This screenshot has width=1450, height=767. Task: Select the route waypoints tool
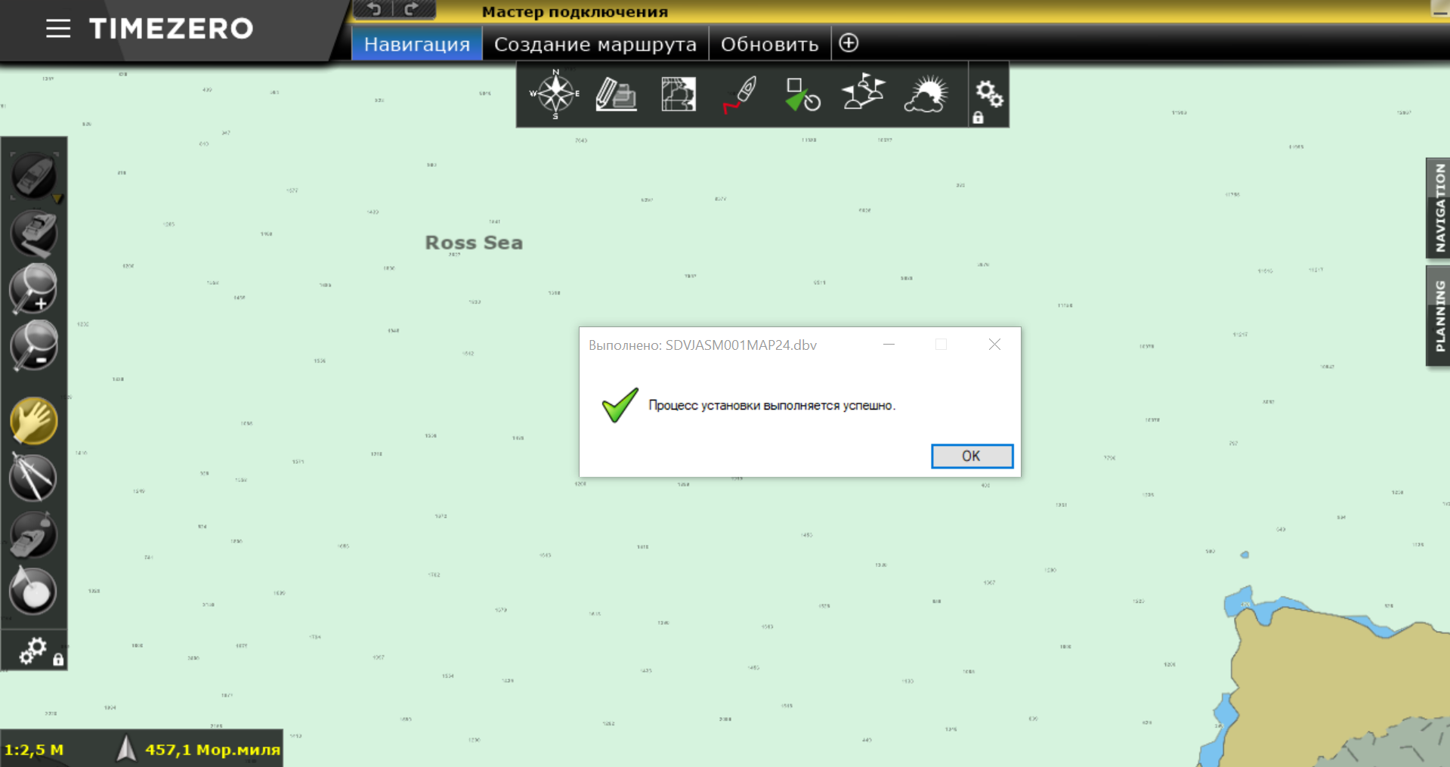click(x=862, y=93)
